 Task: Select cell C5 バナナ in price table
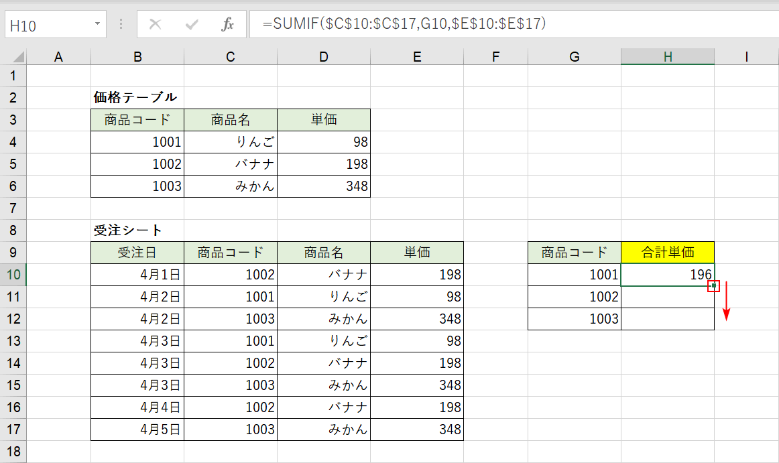pos(231,164)
